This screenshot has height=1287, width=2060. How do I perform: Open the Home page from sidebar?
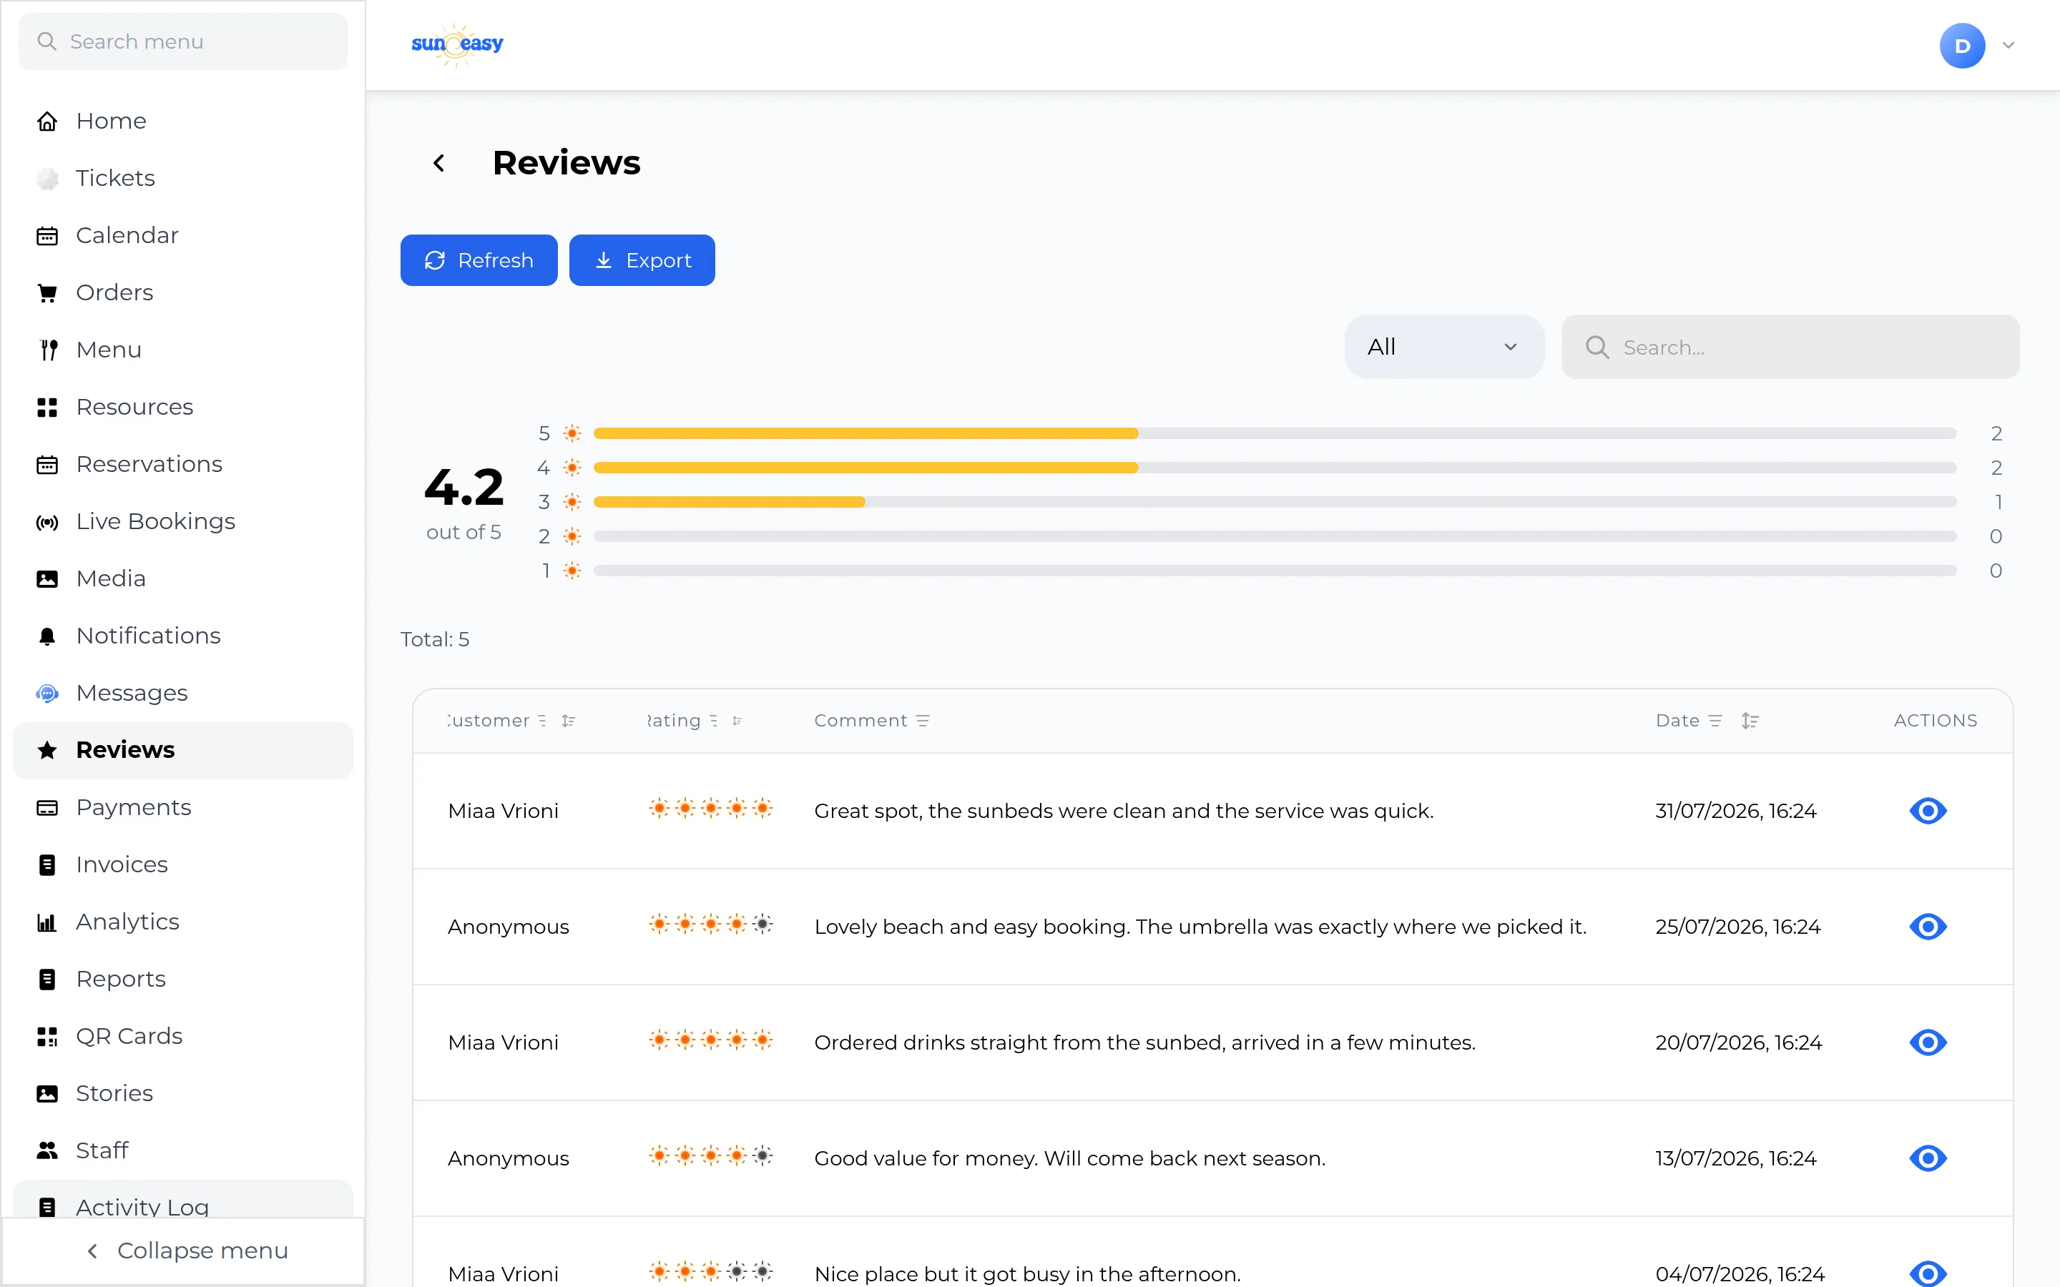click(182, 121)
